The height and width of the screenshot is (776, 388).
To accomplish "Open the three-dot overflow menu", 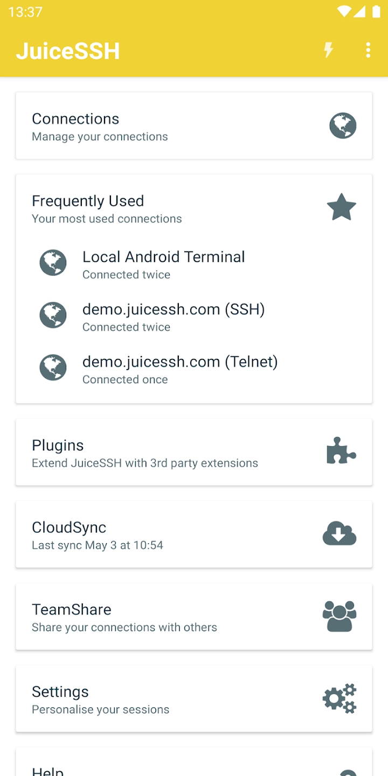I will tap(368, 51).
